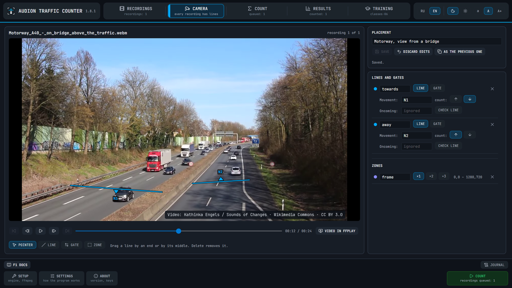
Task: Play the video
Action: point(41,231)
